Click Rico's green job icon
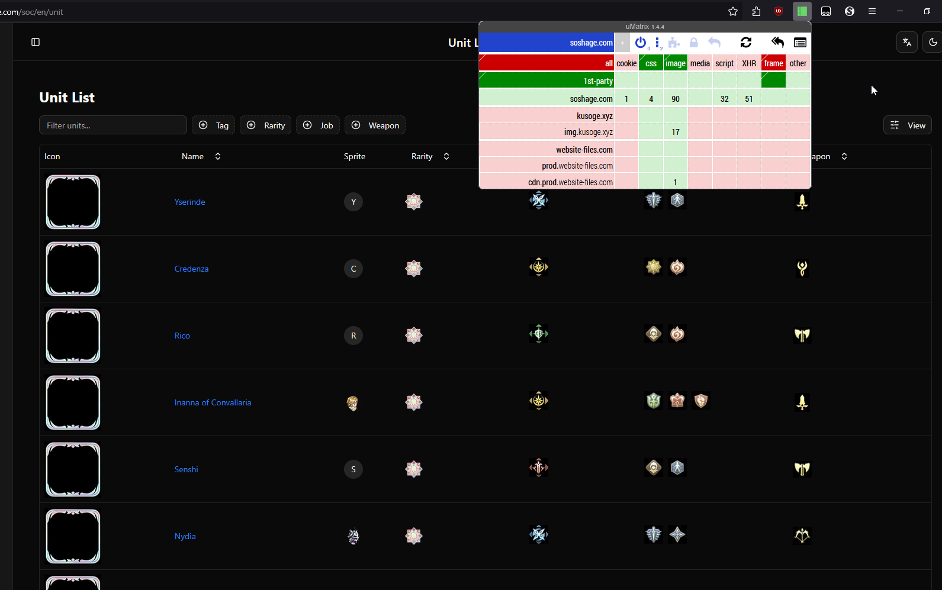The width and height of the screenshot is (942, 590). (x=539, y=334)
